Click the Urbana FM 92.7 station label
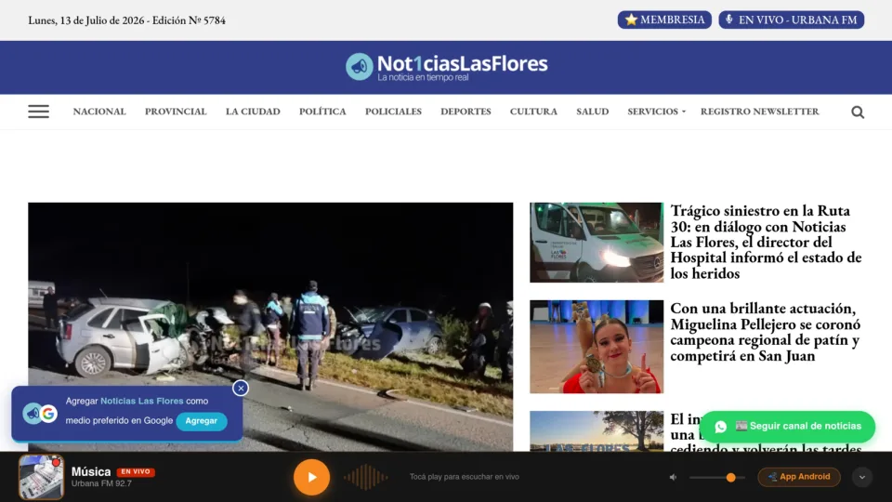 [101, 483]
